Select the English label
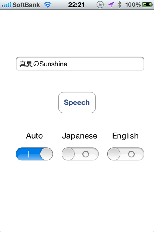The image size is (154, 232). click(x=125, y=136)
